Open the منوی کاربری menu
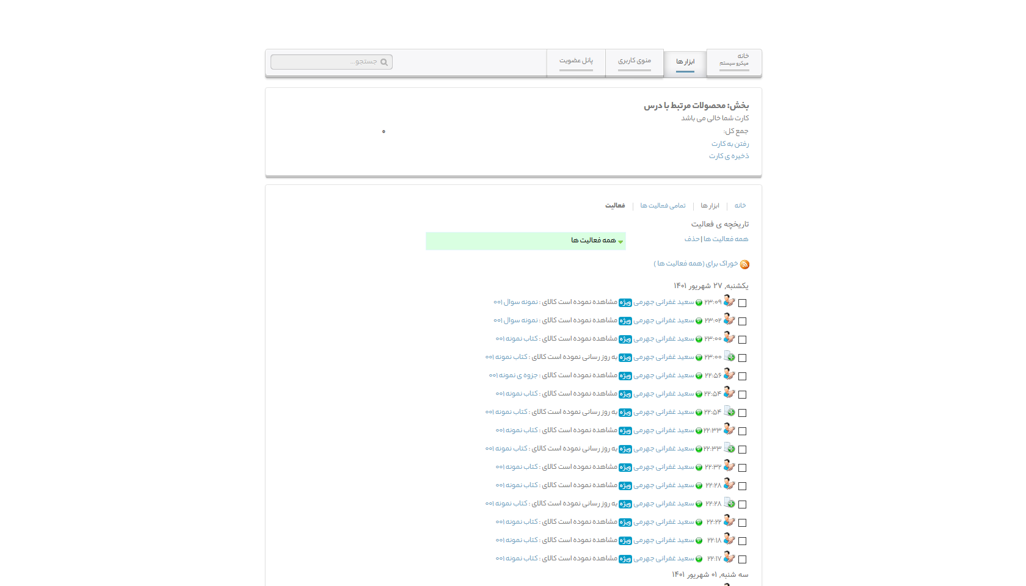Screen dimensions: 1026x586 coord(634,61)
